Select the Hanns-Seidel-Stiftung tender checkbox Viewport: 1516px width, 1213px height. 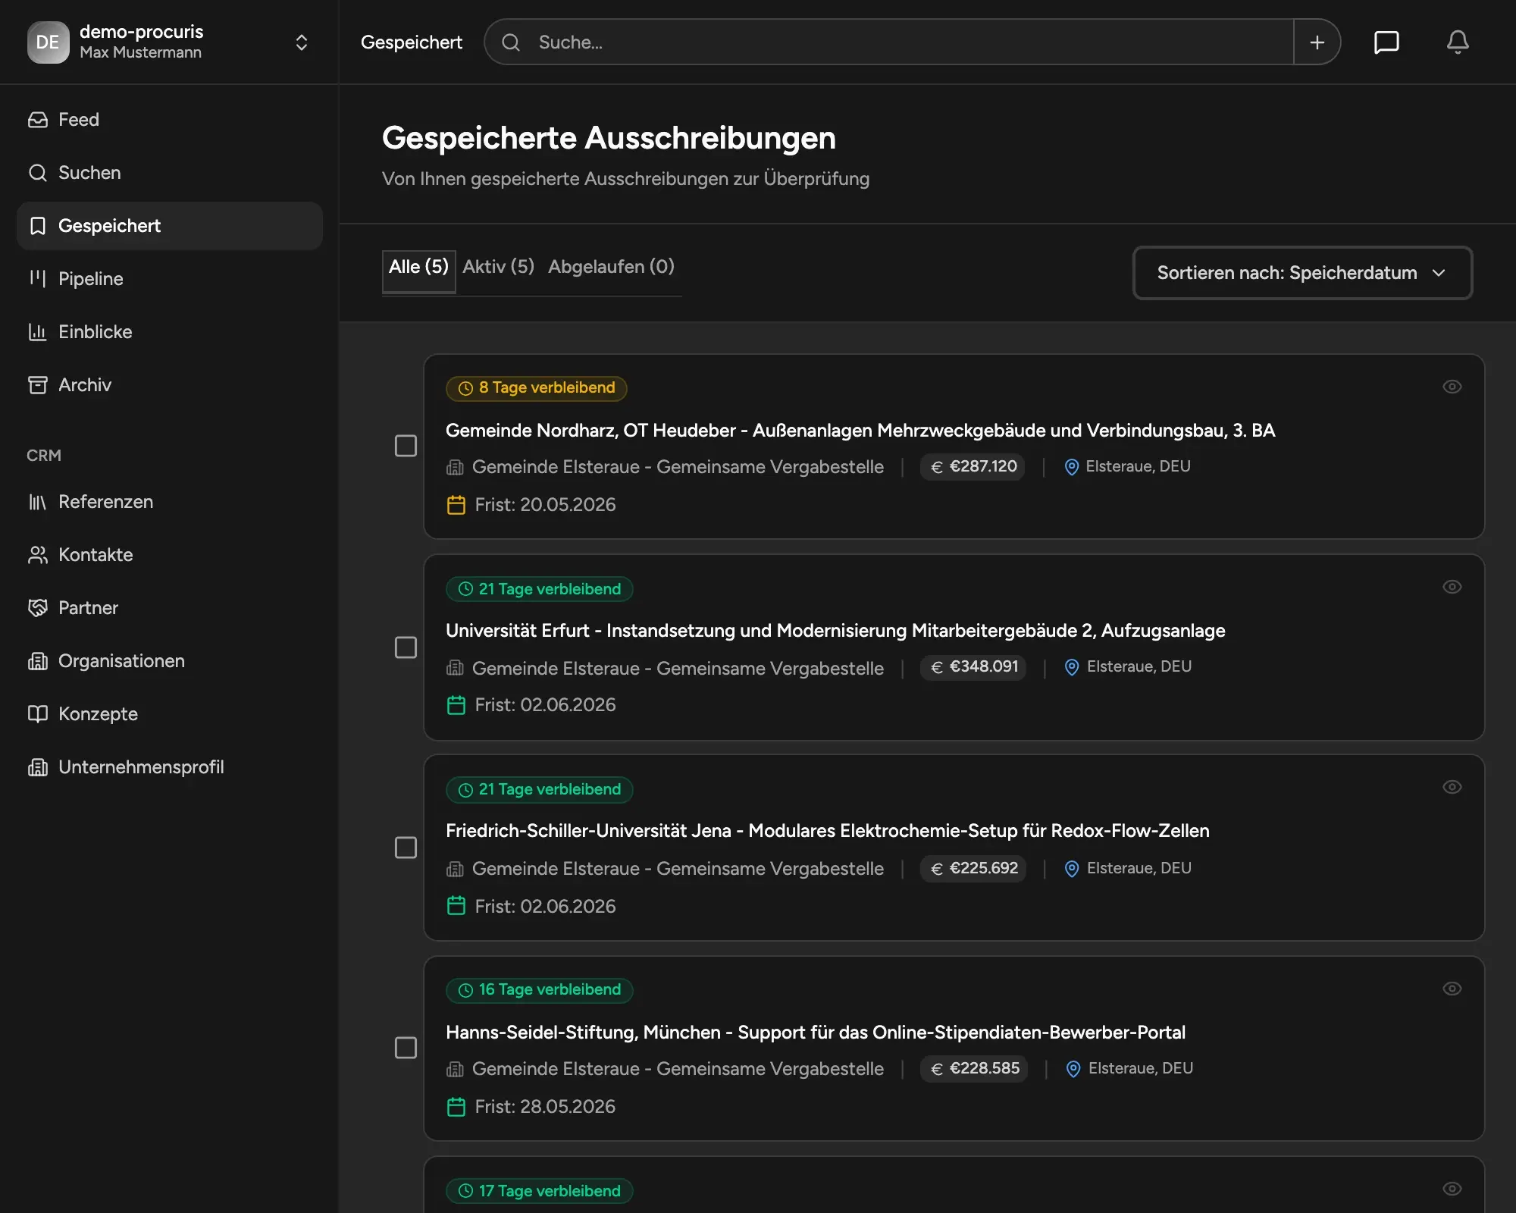click(x=406, y=1048)
